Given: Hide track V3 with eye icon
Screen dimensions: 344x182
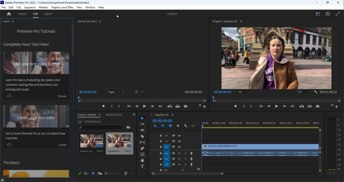Looking at the screenshot, I should (x=179, y=136).
